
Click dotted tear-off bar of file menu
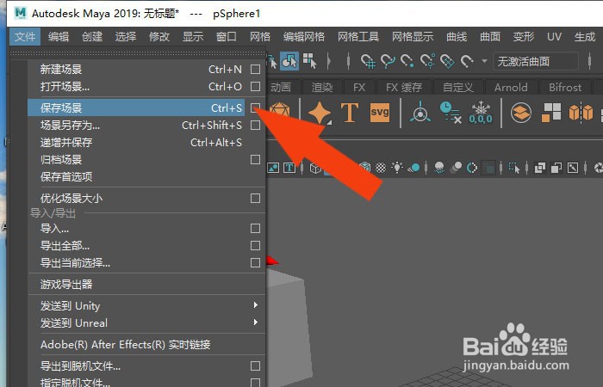tap(138, 53)
